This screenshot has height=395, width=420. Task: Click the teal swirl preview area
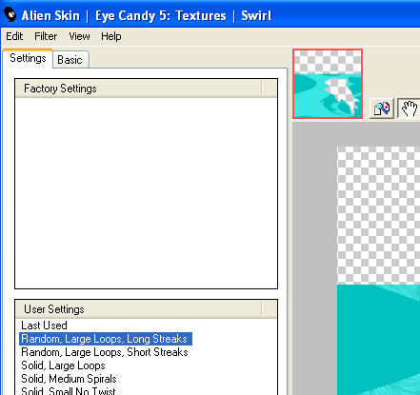[x=378, y=340]
